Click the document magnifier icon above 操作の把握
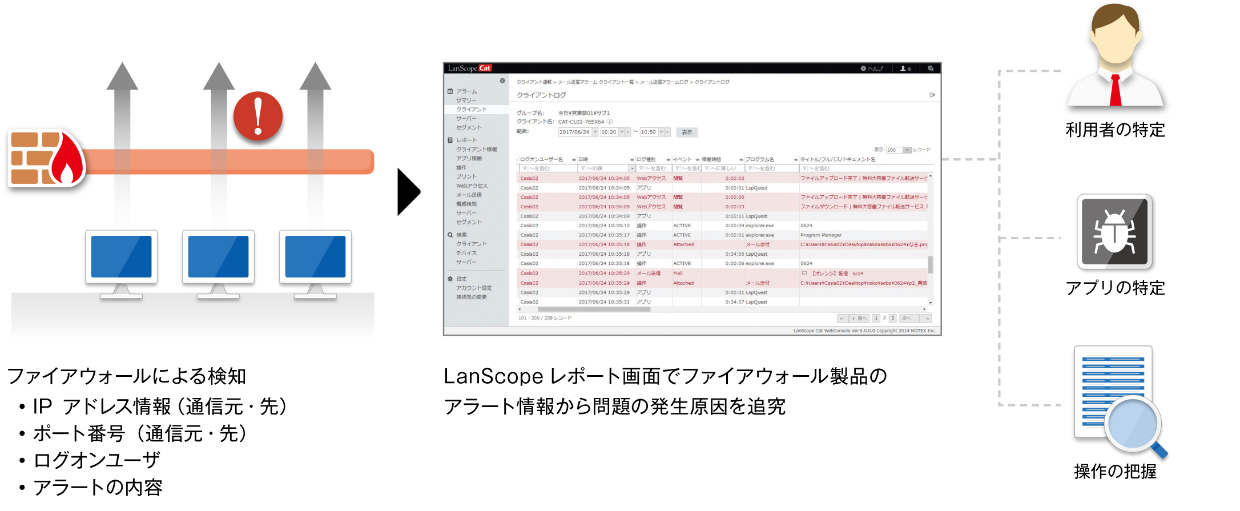This screenshot has width=1240, height=511. (x=1120, y=402)
